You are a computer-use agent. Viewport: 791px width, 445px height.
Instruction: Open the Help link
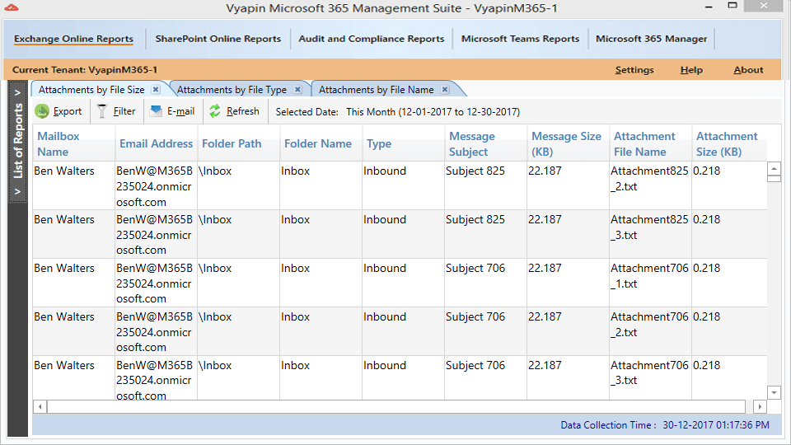pyautogui.click(x=691, y=70)
